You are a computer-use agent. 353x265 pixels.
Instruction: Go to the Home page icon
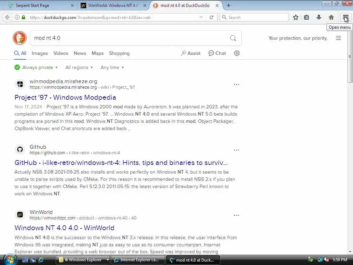[331, 17]
